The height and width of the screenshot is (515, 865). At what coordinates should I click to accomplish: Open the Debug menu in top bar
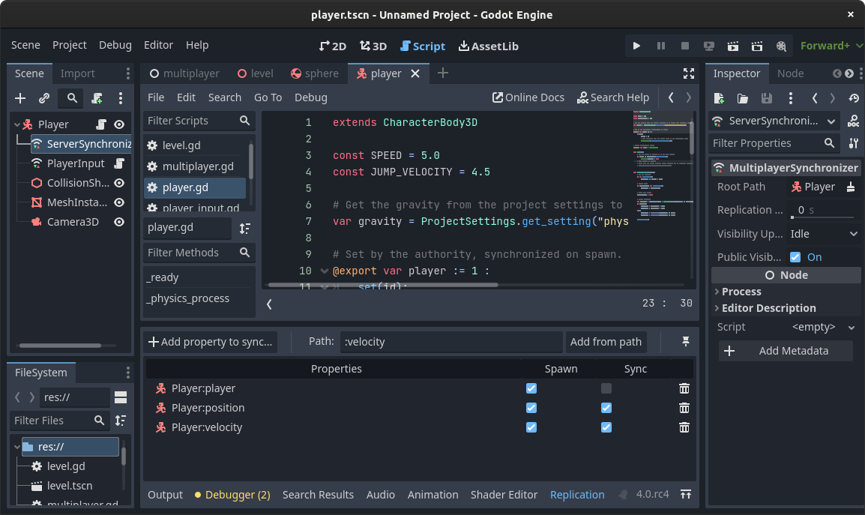point(115,45)
